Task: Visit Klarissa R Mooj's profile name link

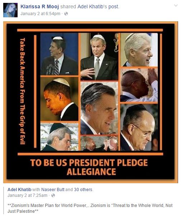Action: click(39, 6)
